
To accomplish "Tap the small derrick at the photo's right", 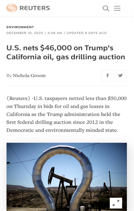I will coord(105,188).
